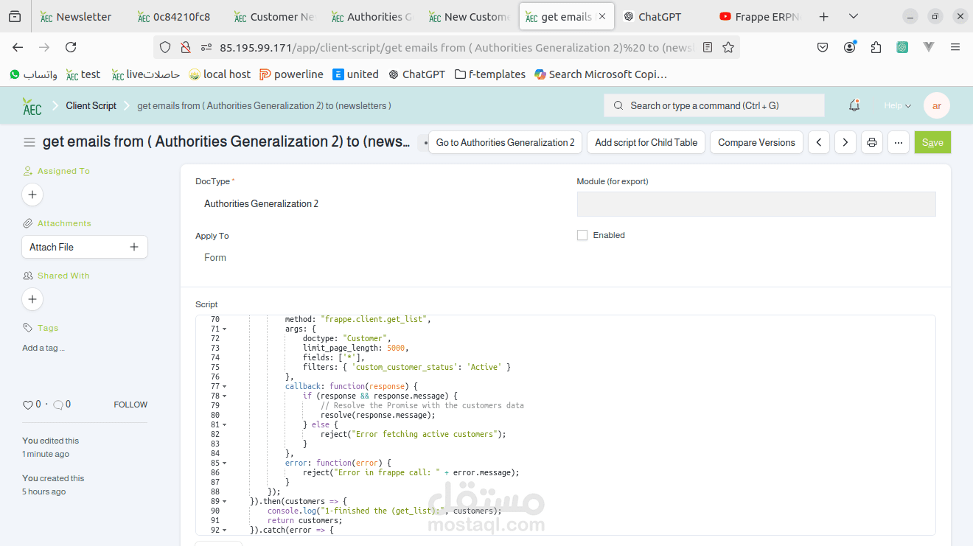The width and height of the screenshot is (973, 546).
Task: Collapse code fold at line 81
Action: 224,425
